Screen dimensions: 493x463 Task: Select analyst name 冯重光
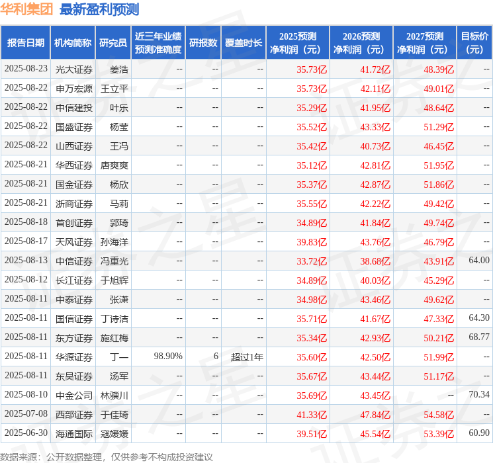pyautogui.click(x=114, y=261)
